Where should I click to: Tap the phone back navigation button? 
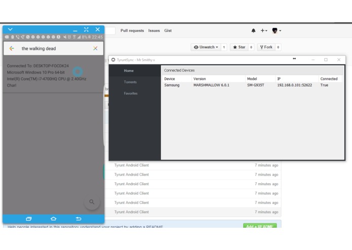pyautogui.click(x=79, y=219)
